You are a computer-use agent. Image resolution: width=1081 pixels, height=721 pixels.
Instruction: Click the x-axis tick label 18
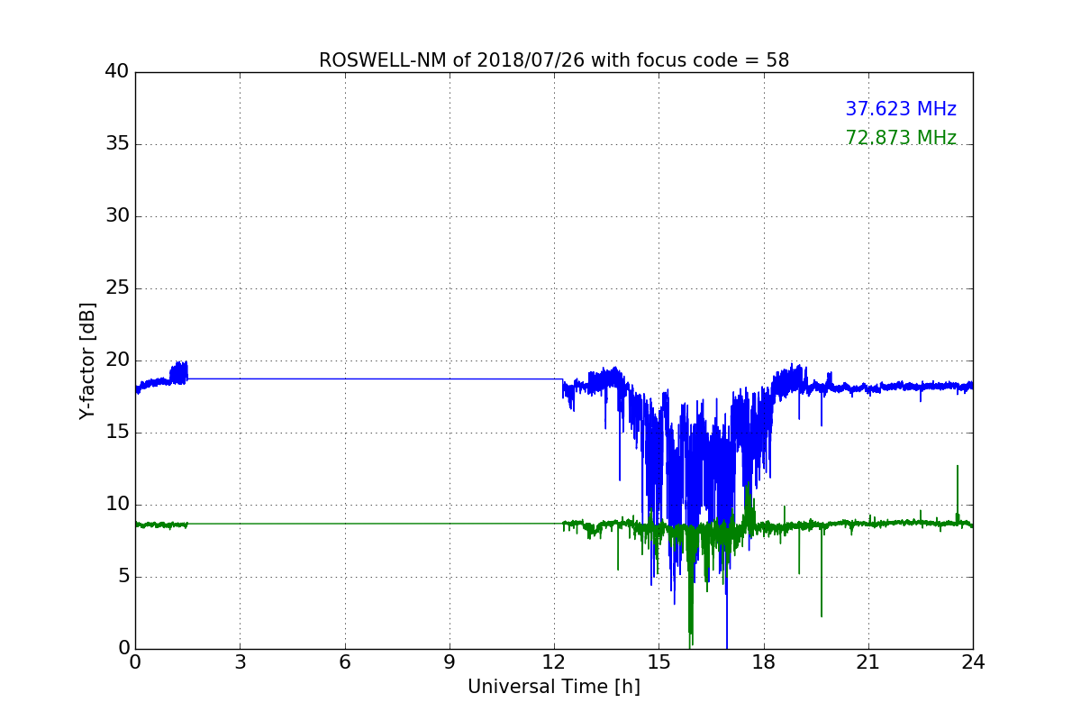pos(764,662)
